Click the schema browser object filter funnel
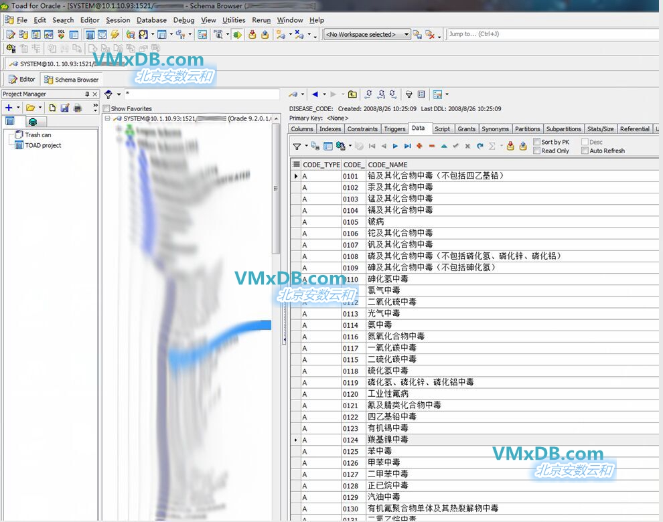 point(108,94)
